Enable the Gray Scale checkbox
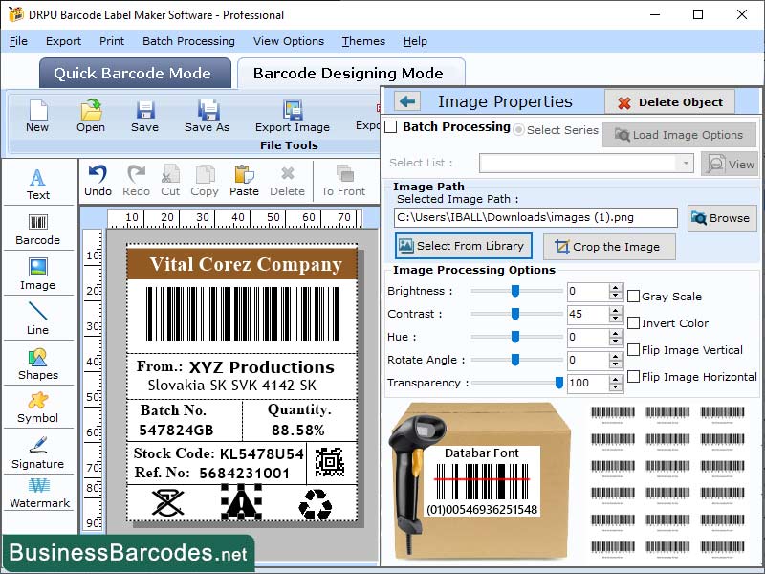Screen dimensions: 765x574 point(631,296)
